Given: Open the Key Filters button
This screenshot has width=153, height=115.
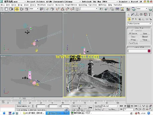Looking at the screenshot, I should pyautogui.click(x=112, y=110).
